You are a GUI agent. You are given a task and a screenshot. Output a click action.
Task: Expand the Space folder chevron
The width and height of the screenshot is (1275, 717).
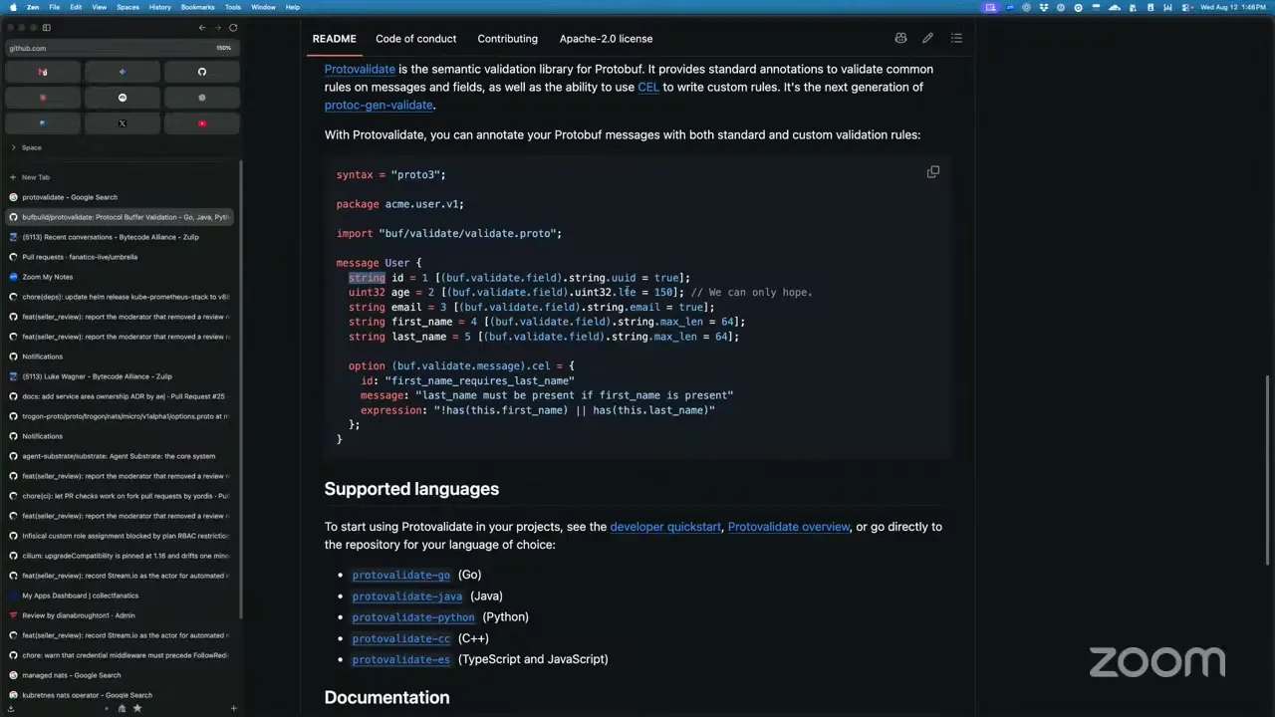coord(13,147)
